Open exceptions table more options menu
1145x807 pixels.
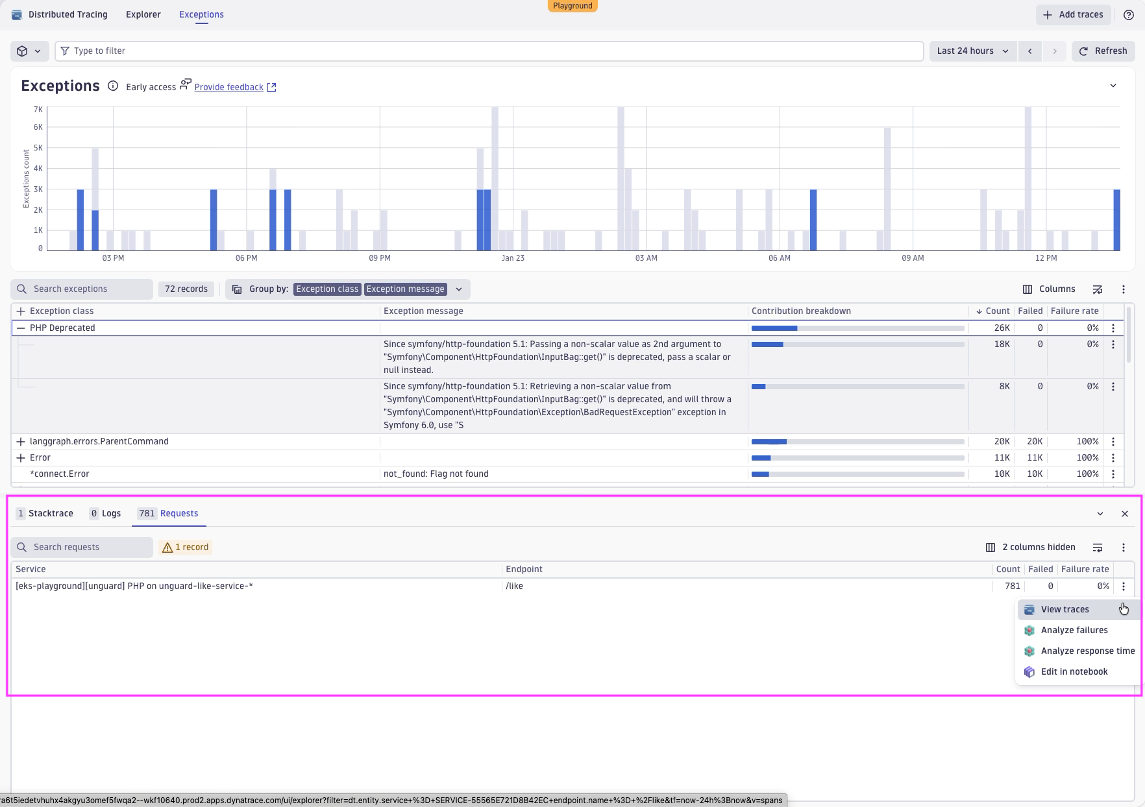coord(1123,289)
